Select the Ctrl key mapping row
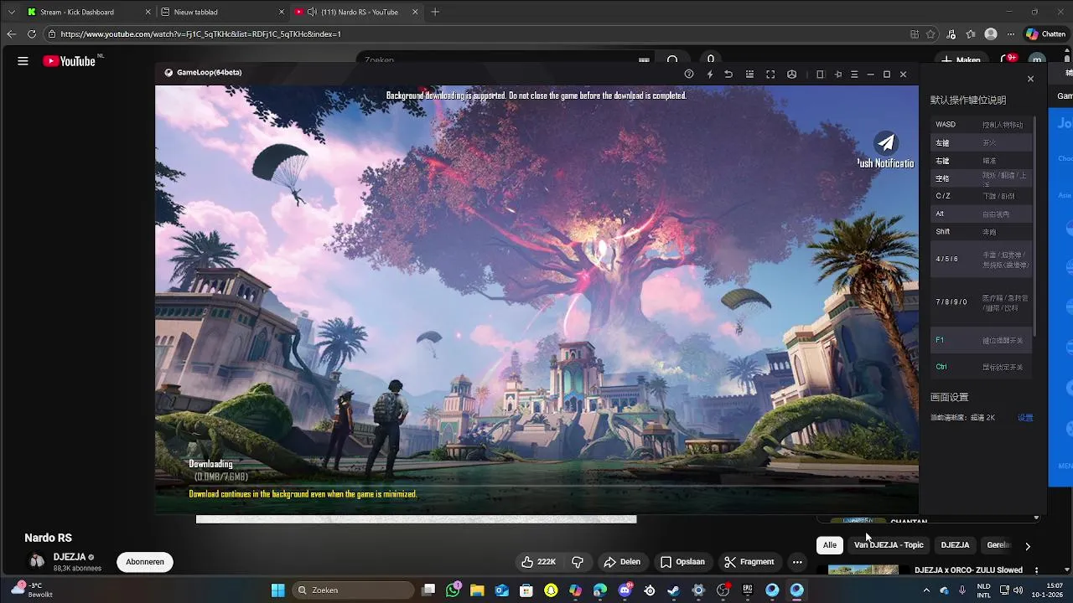 coord(981,367)
